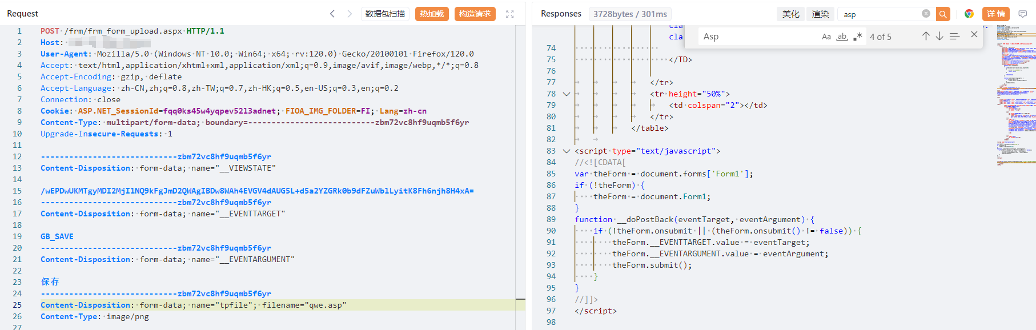Click the td colspan="2" response line
This screenshot has width=1036, height=330.
(718, 106)
